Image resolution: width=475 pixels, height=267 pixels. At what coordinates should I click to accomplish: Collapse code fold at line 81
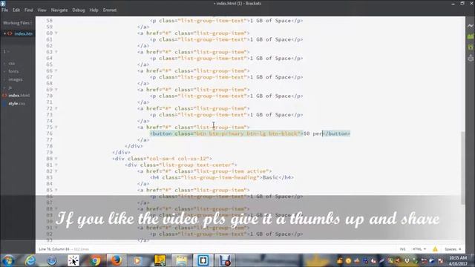(x=56, y=165)
